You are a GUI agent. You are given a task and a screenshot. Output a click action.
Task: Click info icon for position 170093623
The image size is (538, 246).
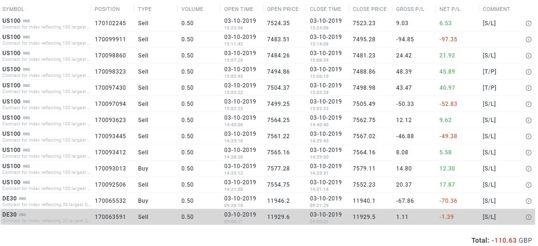pyautogui.click(x=528, y=120)
